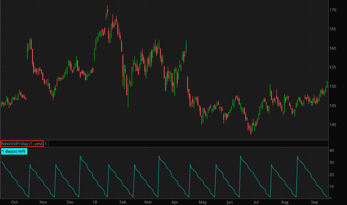Click the 140 price axis label
This screenshot has width=347, height=205.
(x=333, y=125)
